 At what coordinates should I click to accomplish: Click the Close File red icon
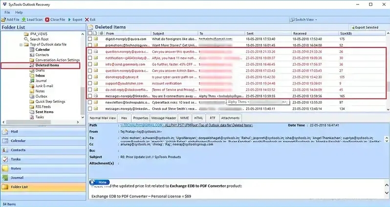(47, 19)
